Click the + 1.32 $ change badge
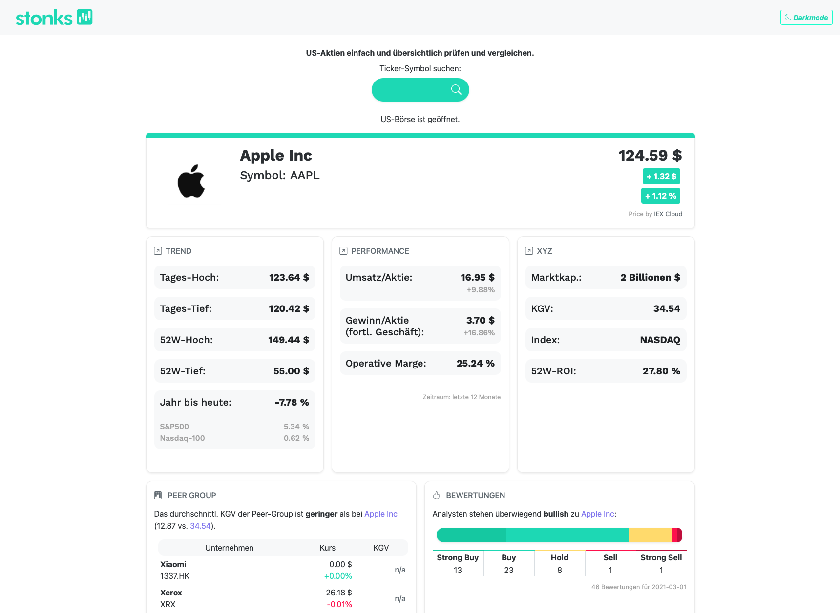 point(661,176)
